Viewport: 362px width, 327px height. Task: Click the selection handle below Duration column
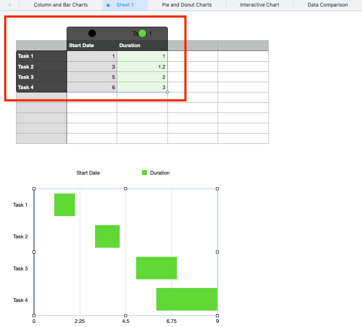tap(167, 92)
